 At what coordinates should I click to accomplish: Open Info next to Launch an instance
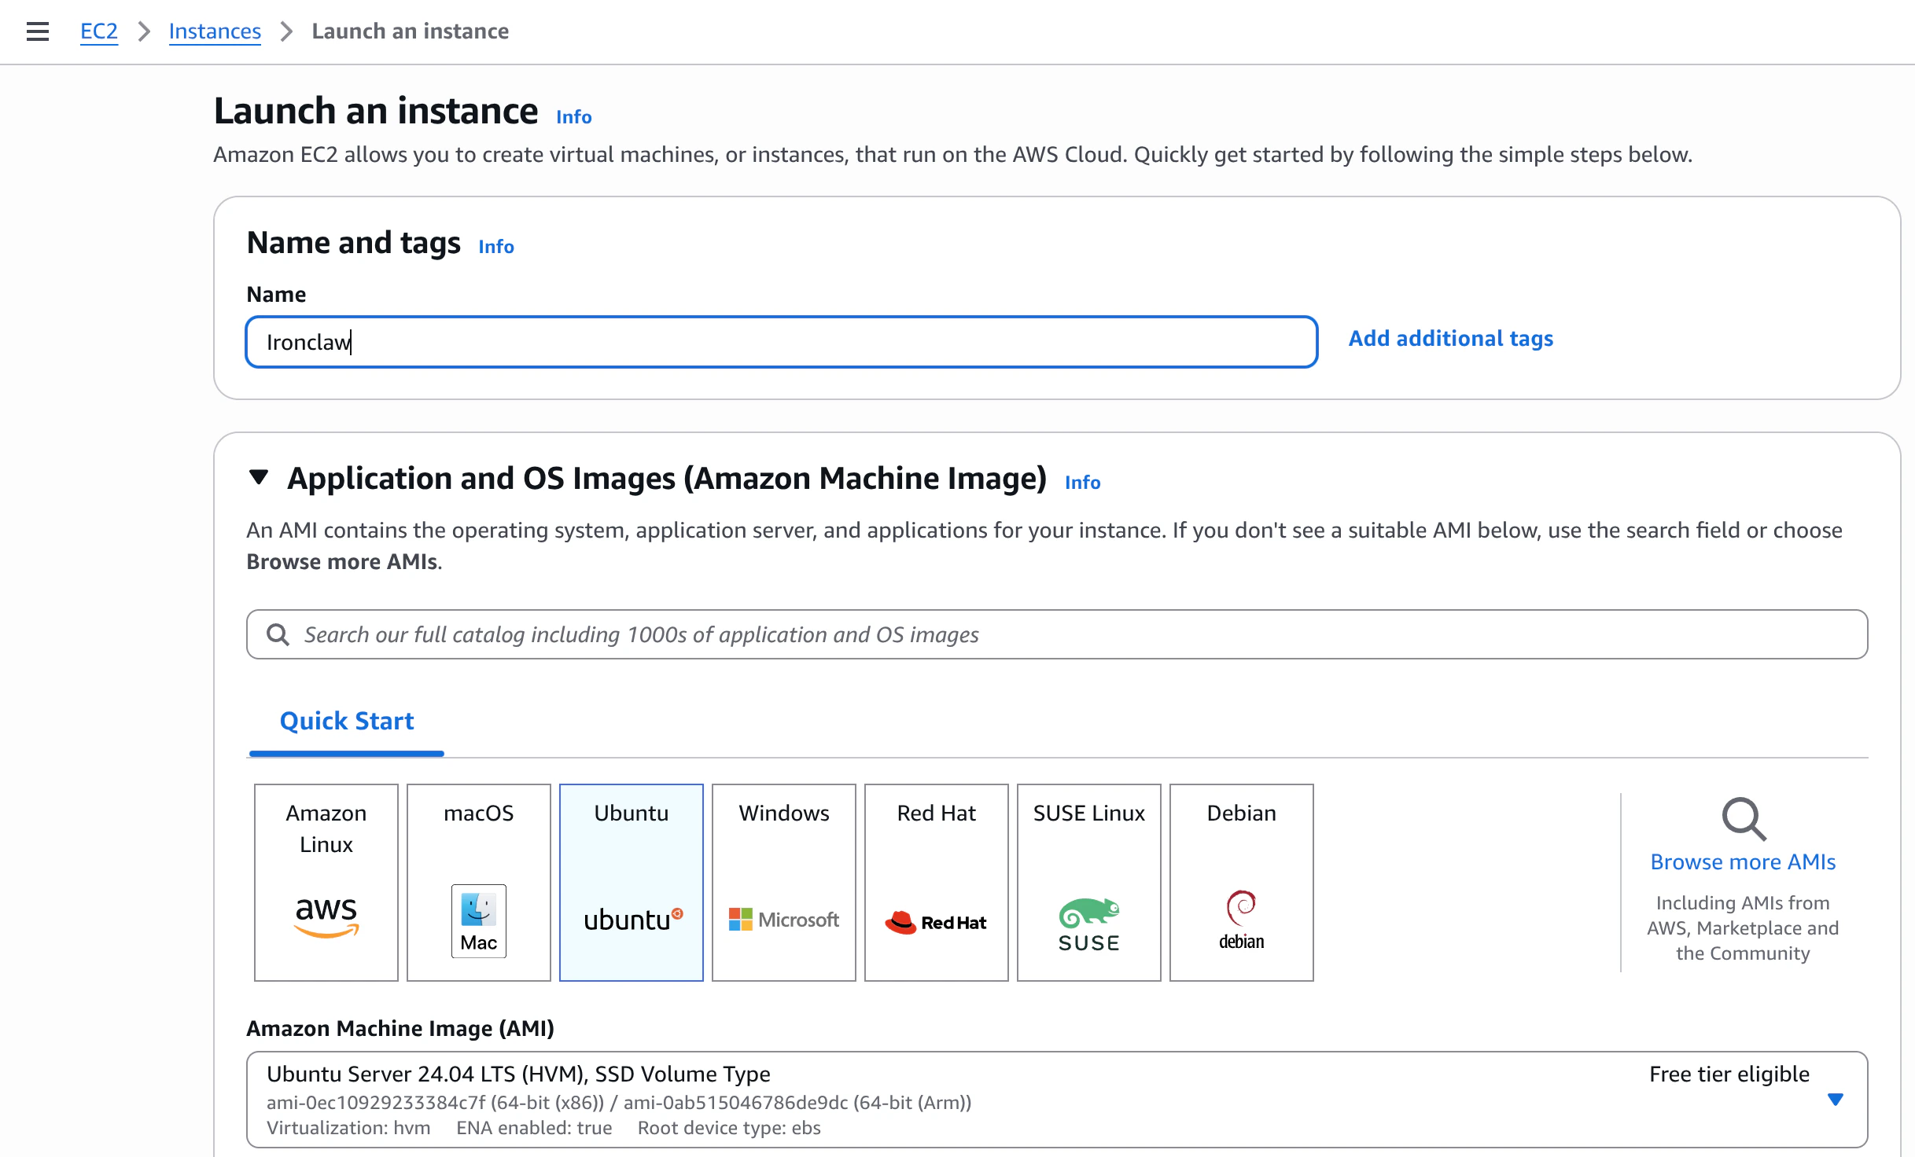[x=573, y=117]
